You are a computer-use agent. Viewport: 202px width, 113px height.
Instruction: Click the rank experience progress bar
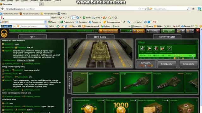pyautogui.click(x=54, y=31)
